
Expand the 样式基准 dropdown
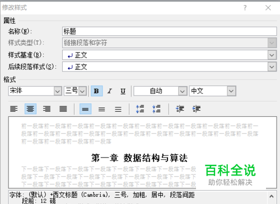(x=272, y=55)
